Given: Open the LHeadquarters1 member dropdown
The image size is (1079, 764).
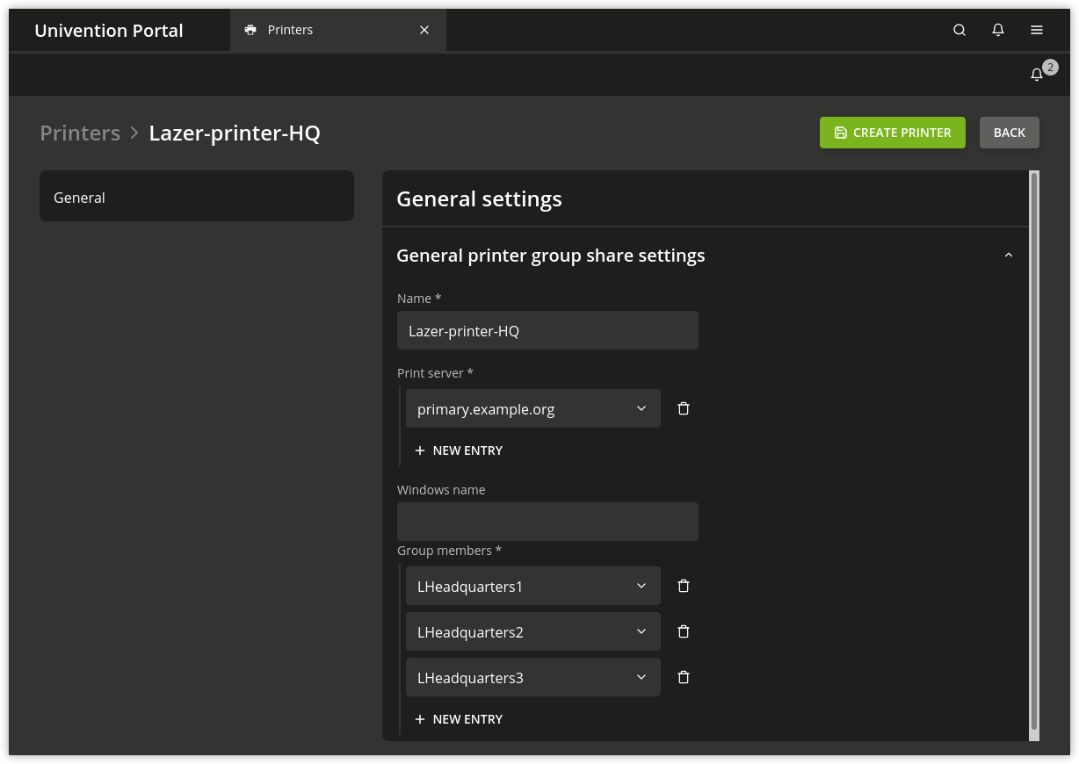Looking at the screenshot, I should (533, 586).
